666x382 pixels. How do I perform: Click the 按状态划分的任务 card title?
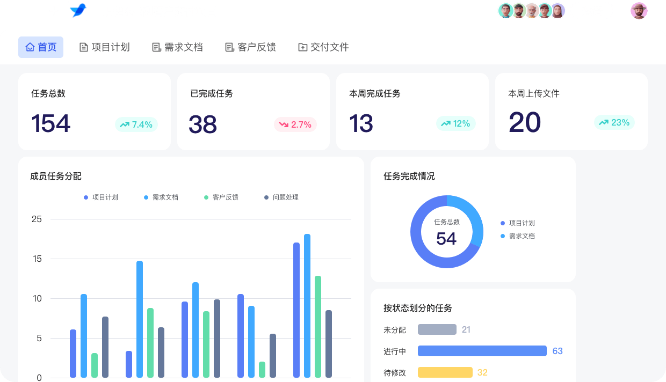coord(418,308)
